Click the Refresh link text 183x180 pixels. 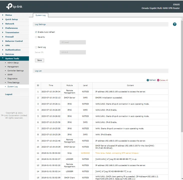[x=152, y=80]
